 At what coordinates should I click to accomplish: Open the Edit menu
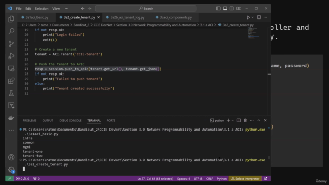pyautogui.click(x=28, y=9)
